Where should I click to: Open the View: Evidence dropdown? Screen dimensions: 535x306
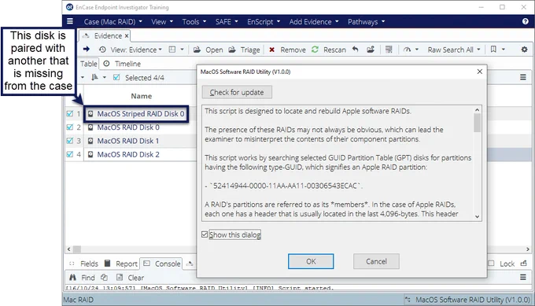coord(136,50)
